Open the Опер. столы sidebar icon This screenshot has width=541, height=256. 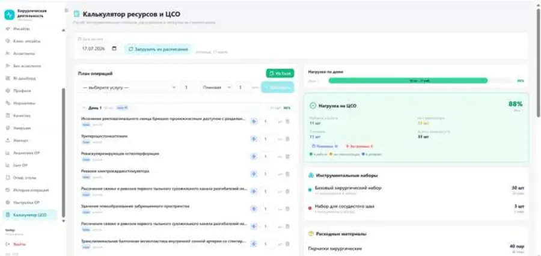pos(8,178)
